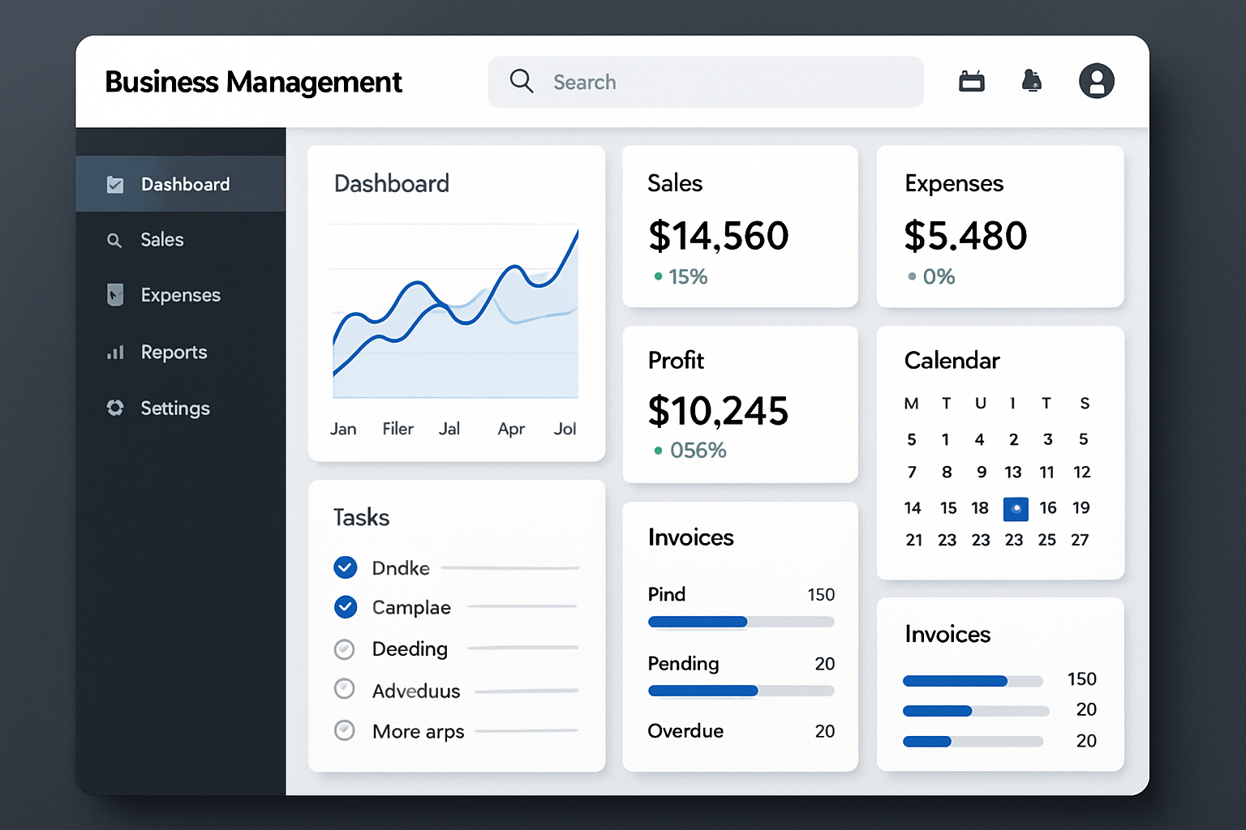This screenshot has width=1246, height=830.
Task: Navigate to Sales in the sidebar
Action: pyautogui.click(x=162, y=240)
